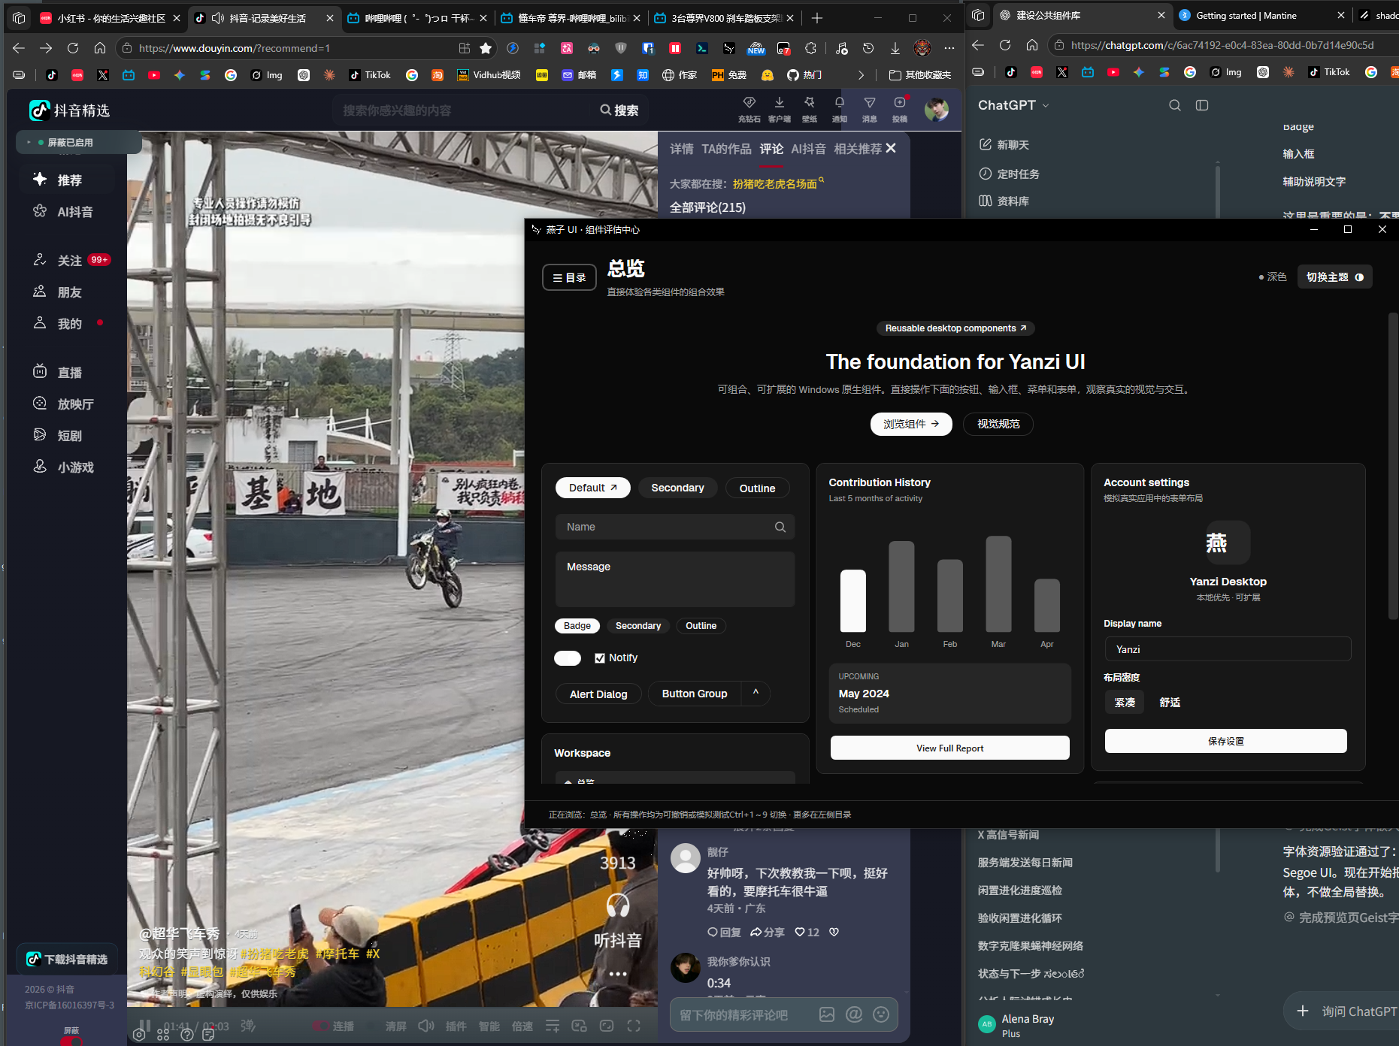The image size is (1399, 1046).
Task: Mention someone with the @ icon
Action: pos(854,1014)
